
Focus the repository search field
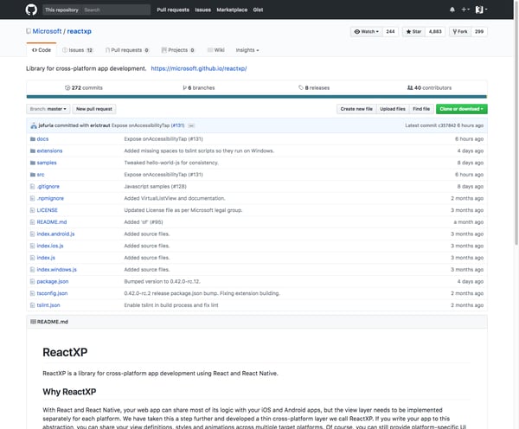pyautogui.click(x=116, y=10)
